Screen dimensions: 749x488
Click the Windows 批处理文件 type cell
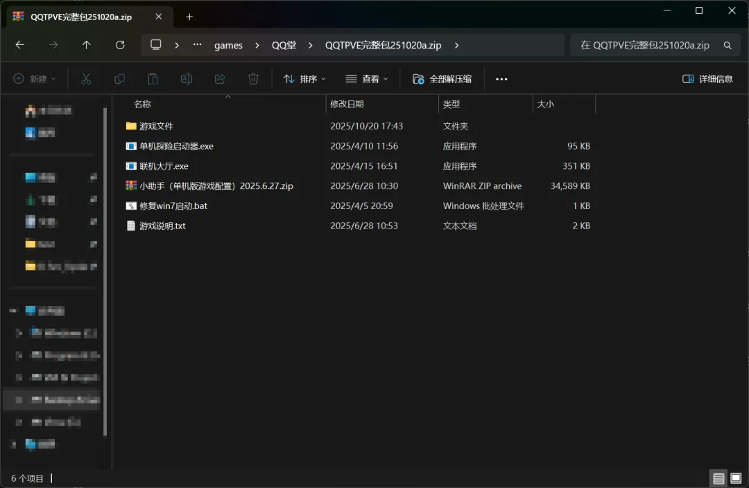pyautogui.click(x=483, y=206)
